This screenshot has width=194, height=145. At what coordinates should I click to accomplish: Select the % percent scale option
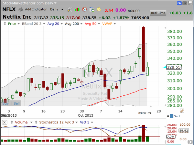point(176,116)
